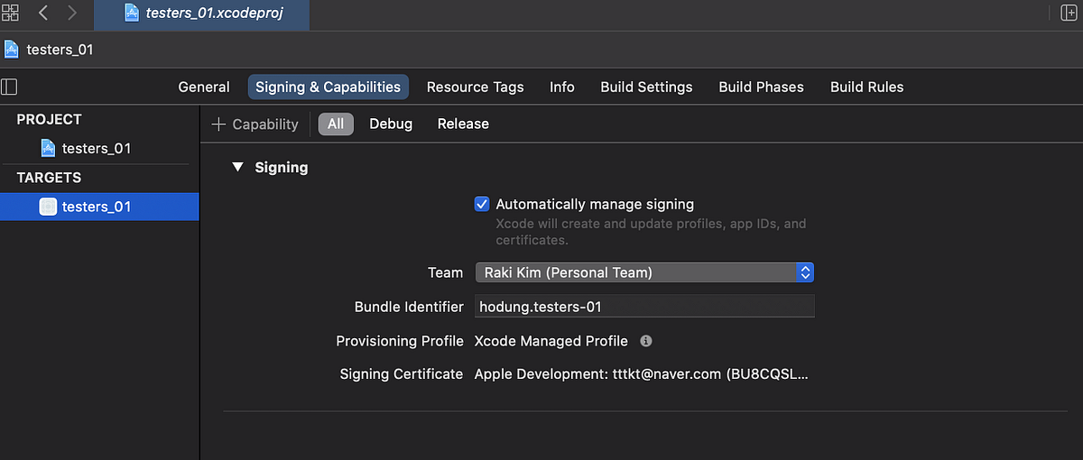Filter capabilities to Release configuration

tap(463, 124)
